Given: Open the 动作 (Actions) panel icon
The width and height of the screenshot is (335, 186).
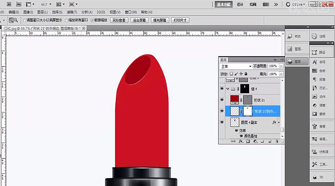Looking at the screenshot, I should click(314, 97).
